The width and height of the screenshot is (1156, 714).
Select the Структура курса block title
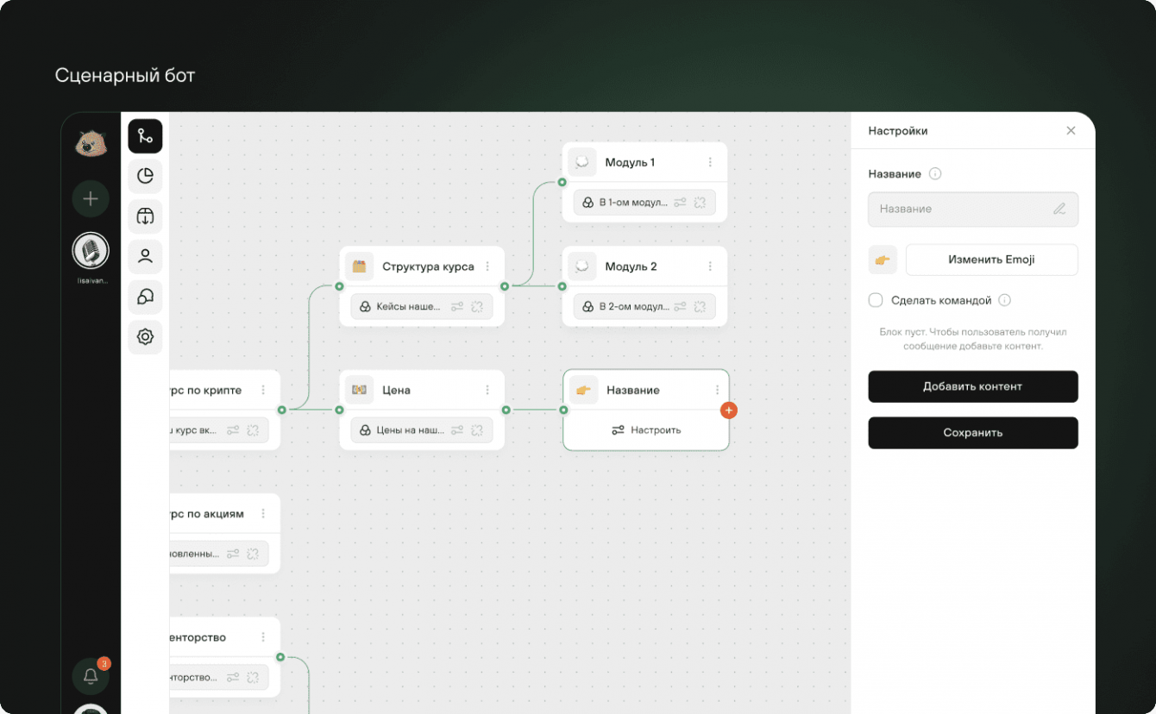[428, 266]
